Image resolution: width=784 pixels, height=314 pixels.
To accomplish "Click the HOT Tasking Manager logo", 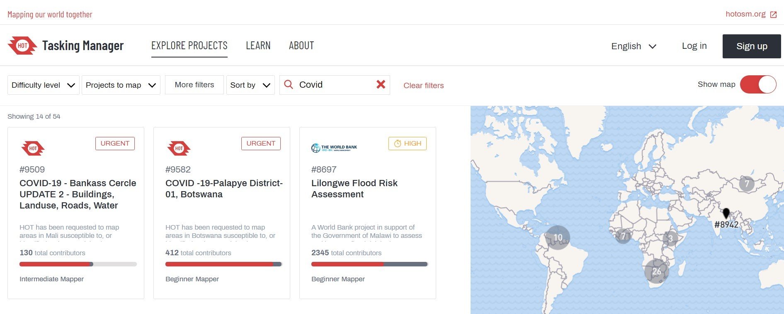I will (x=66, y=46).
